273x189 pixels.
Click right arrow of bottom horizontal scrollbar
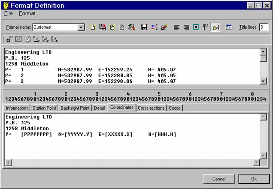257,162
